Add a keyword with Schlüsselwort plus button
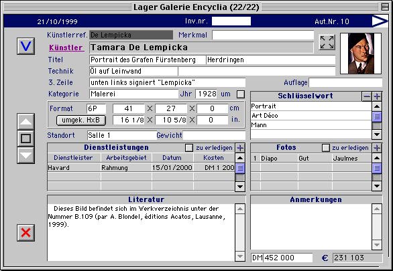 (377, 96)
